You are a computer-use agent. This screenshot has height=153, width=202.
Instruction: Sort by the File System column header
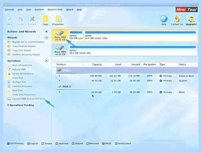(150, 65)
